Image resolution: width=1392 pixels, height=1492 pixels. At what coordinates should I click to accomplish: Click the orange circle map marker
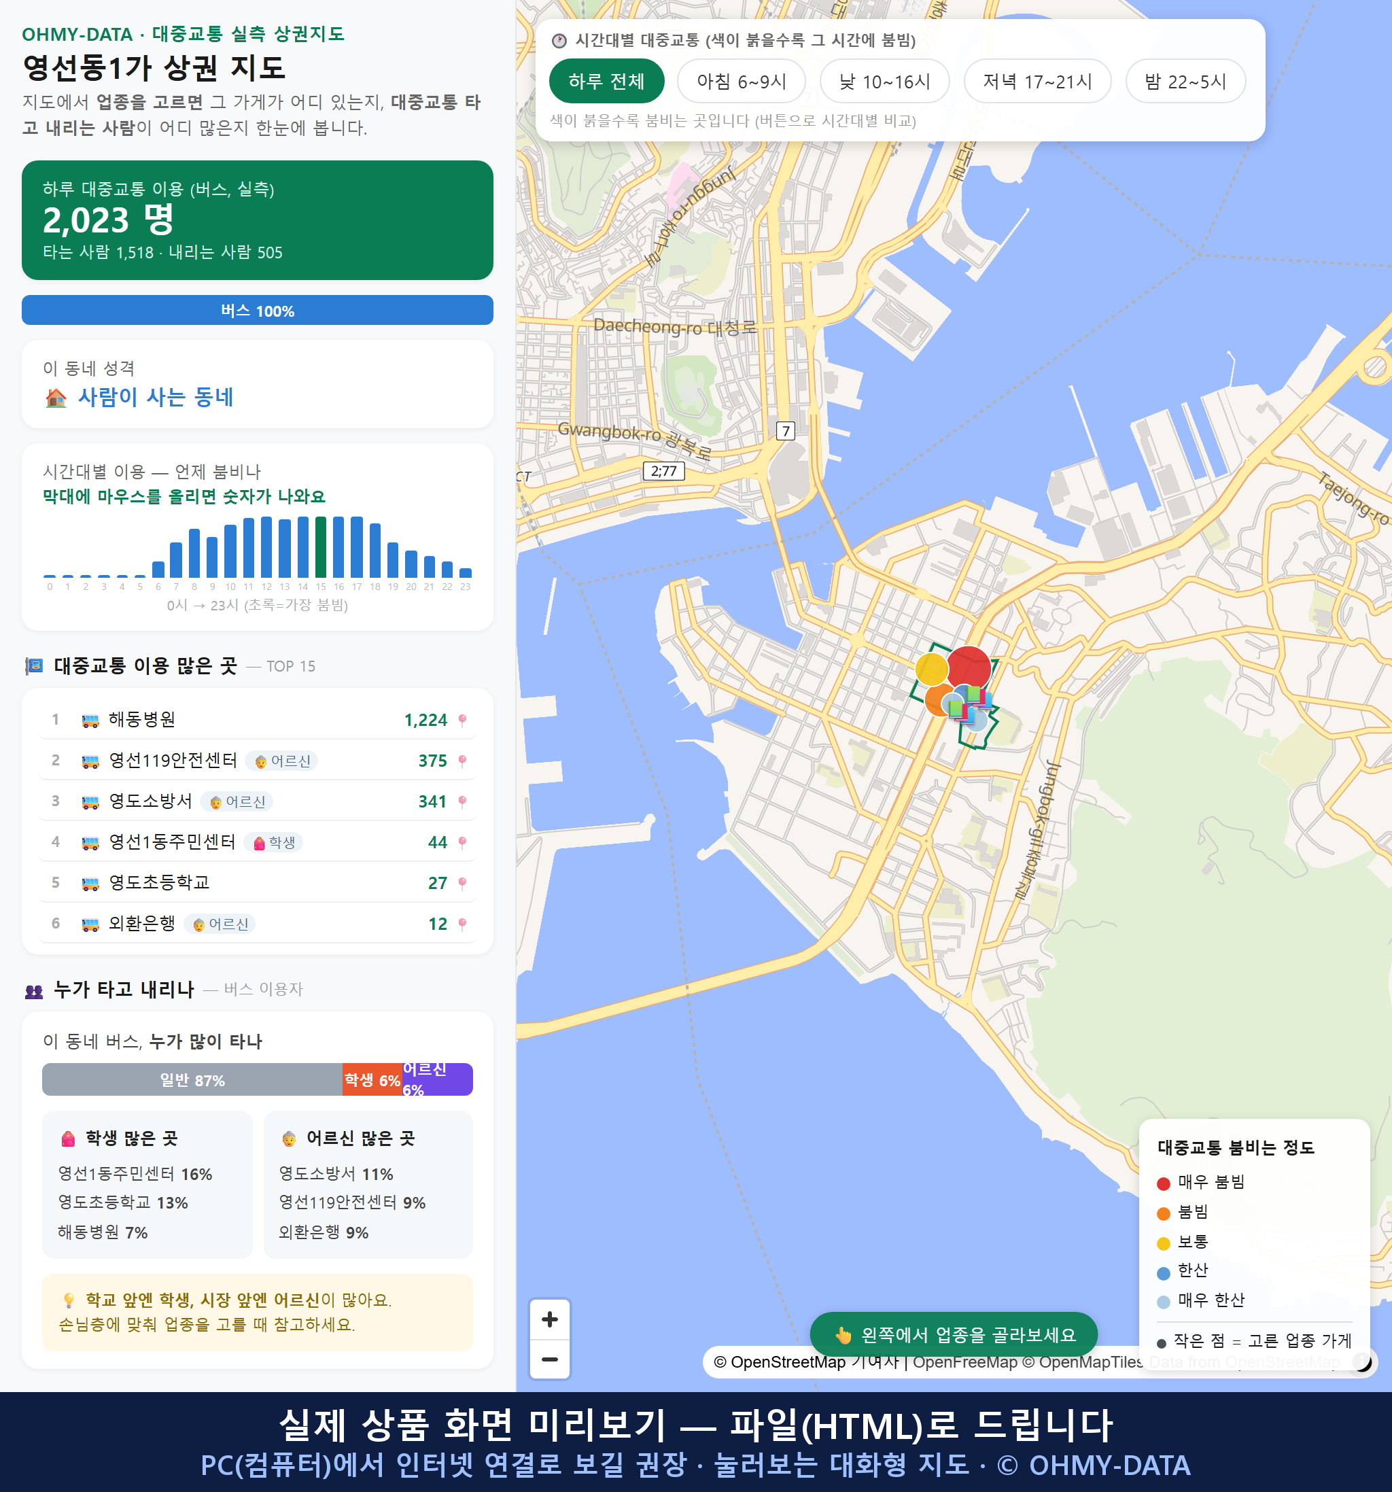pos(938,700)
